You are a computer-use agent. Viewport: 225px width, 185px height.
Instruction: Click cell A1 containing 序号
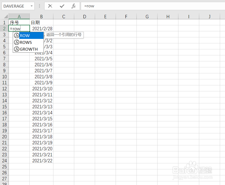[19, 22]
